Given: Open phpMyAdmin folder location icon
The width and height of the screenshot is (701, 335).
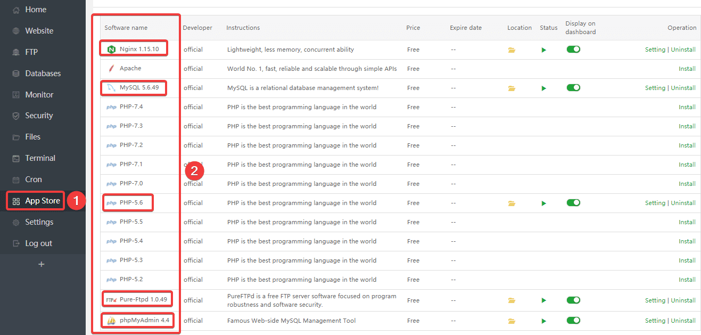Looking at the screenshot, I should pyautogui.click(x=512, y=321).
